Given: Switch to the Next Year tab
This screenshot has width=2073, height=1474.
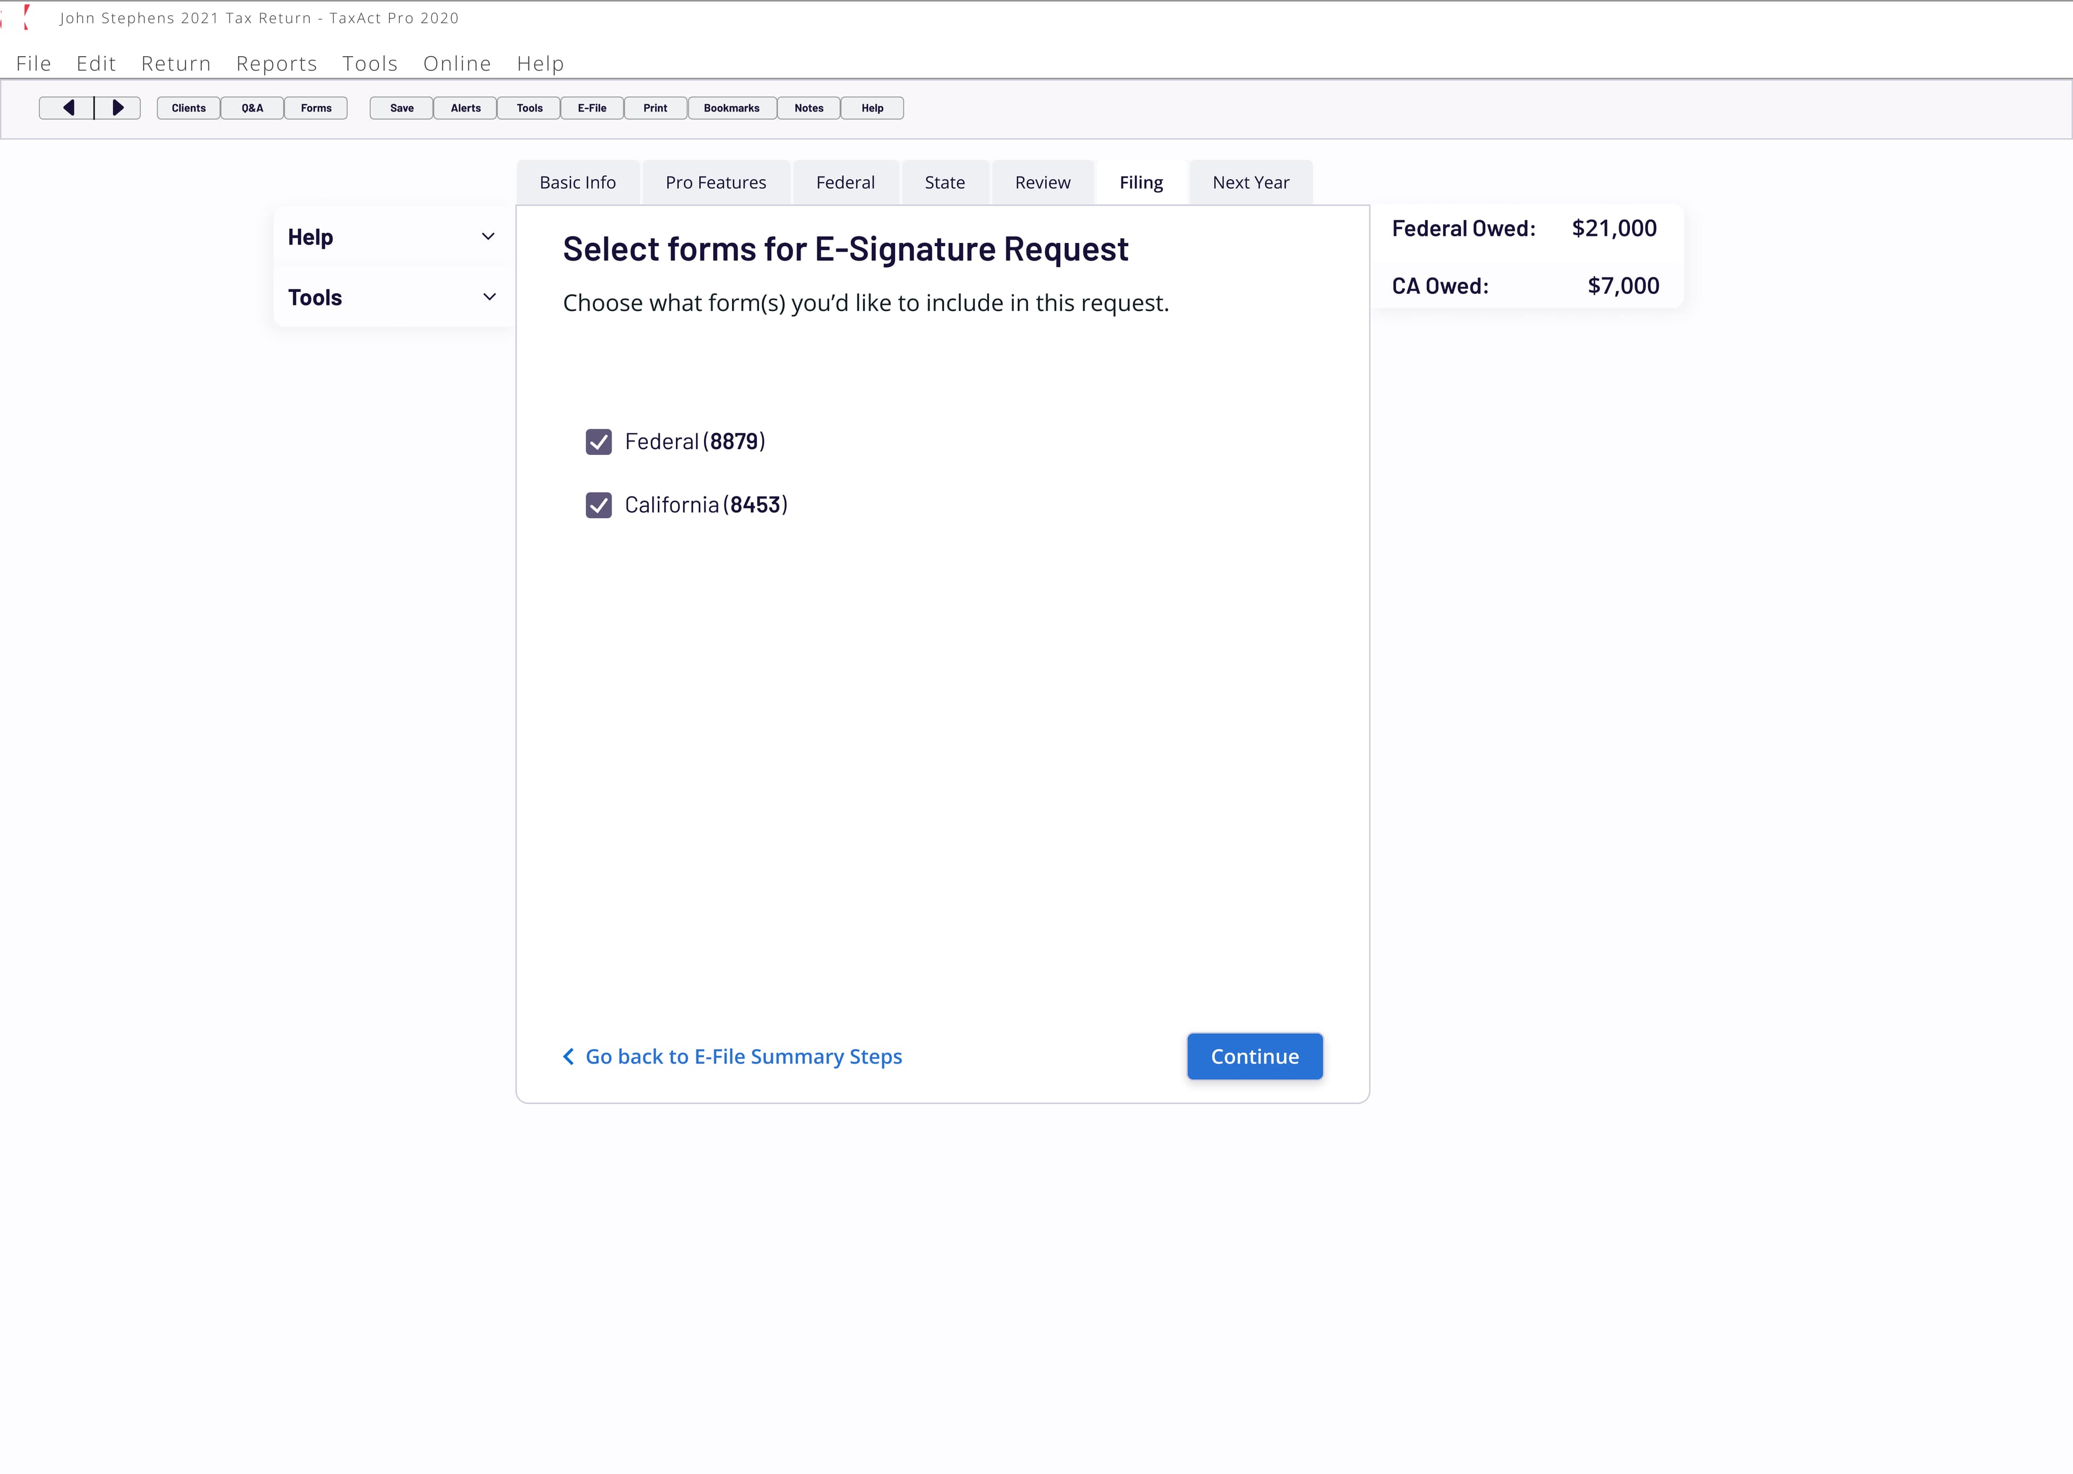Looking at the screenshot, I should pos(1251,182).
